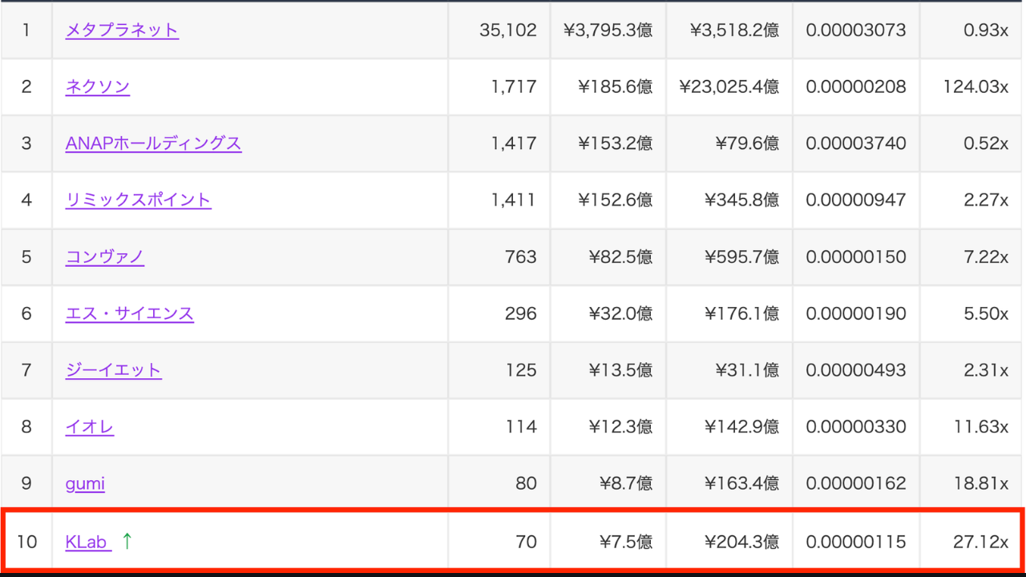Select rank number 3 cell
1026x577 pixels.
(26, 143)
